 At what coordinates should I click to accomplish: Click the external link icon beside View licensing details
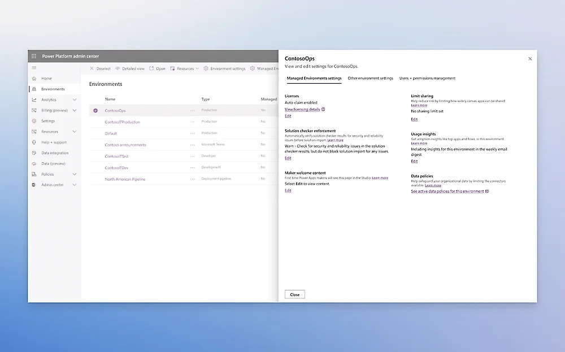coord(323,109)
